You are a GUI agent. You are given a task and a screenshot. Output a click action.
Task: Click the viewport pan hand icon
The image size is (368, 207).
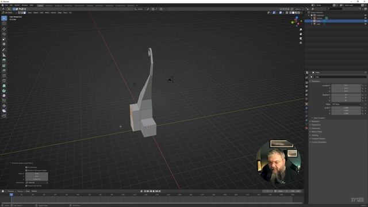coord(301,34)
